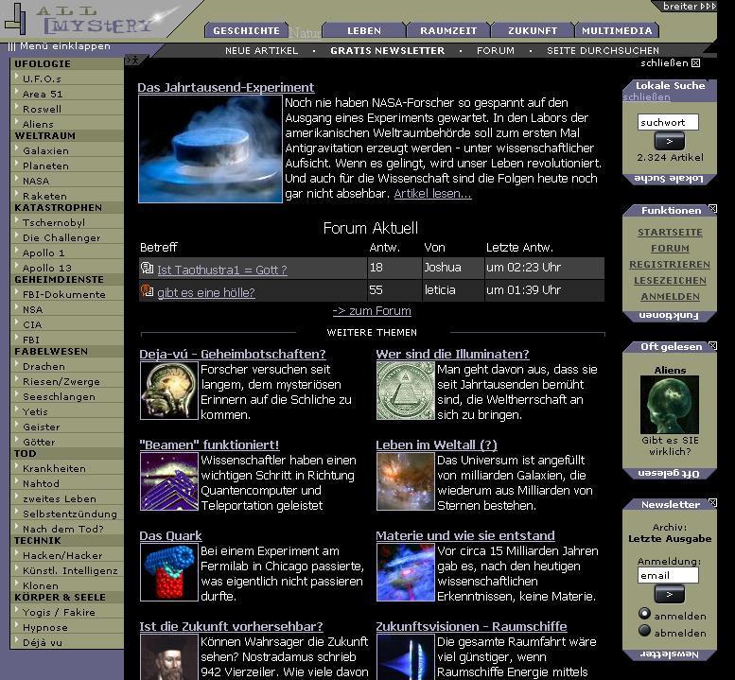Click the All Mystery logo icon
The width and height of the screenshot is (735, 680).
[x=14, y=19]
